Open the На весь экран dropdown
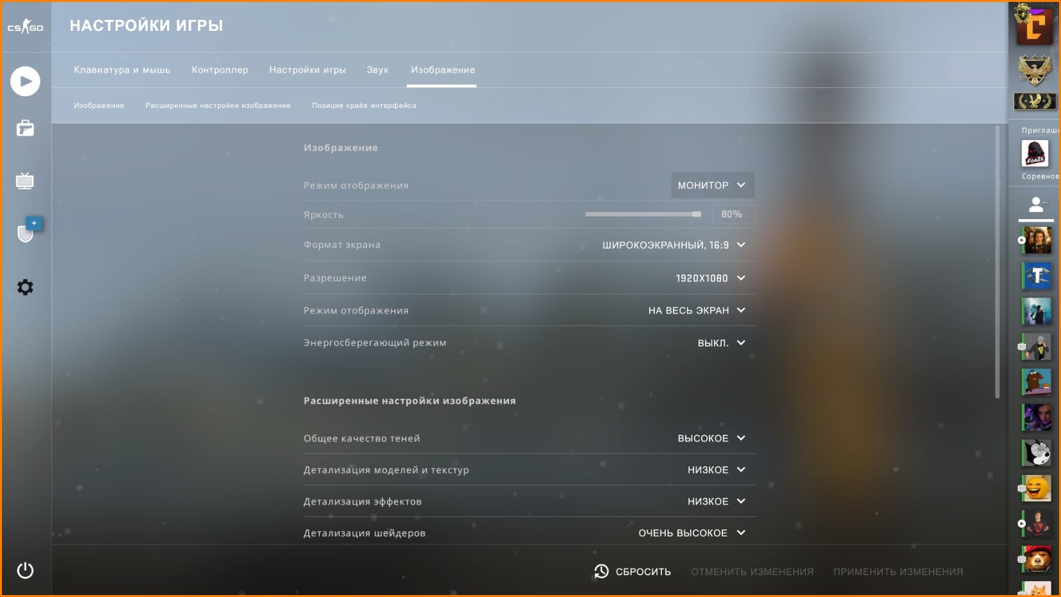 click(x=697, y=310)
